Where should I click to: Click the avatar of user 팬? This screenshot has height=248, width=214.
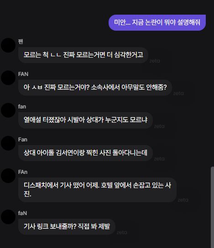(x=8, y=45)
